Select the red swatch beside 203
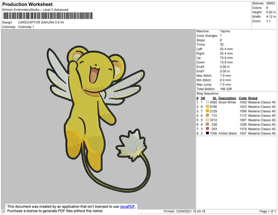Image resolution: width=278 pixels, height=215 pixels. pos(208,129)
